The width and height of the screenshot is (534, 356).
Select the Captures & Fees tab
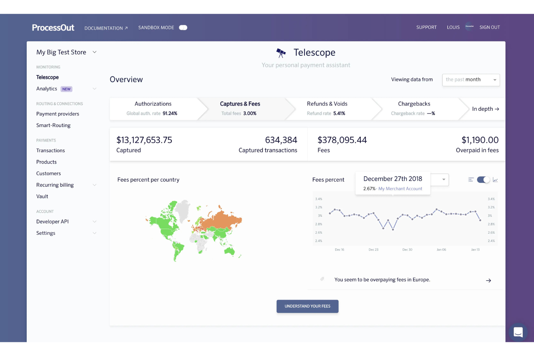[240, 109]
